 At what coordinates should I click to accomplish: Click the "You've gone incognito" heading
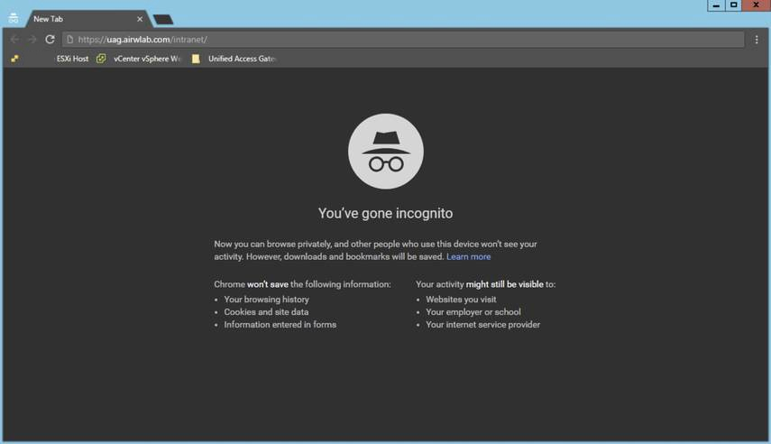(386, 213)
